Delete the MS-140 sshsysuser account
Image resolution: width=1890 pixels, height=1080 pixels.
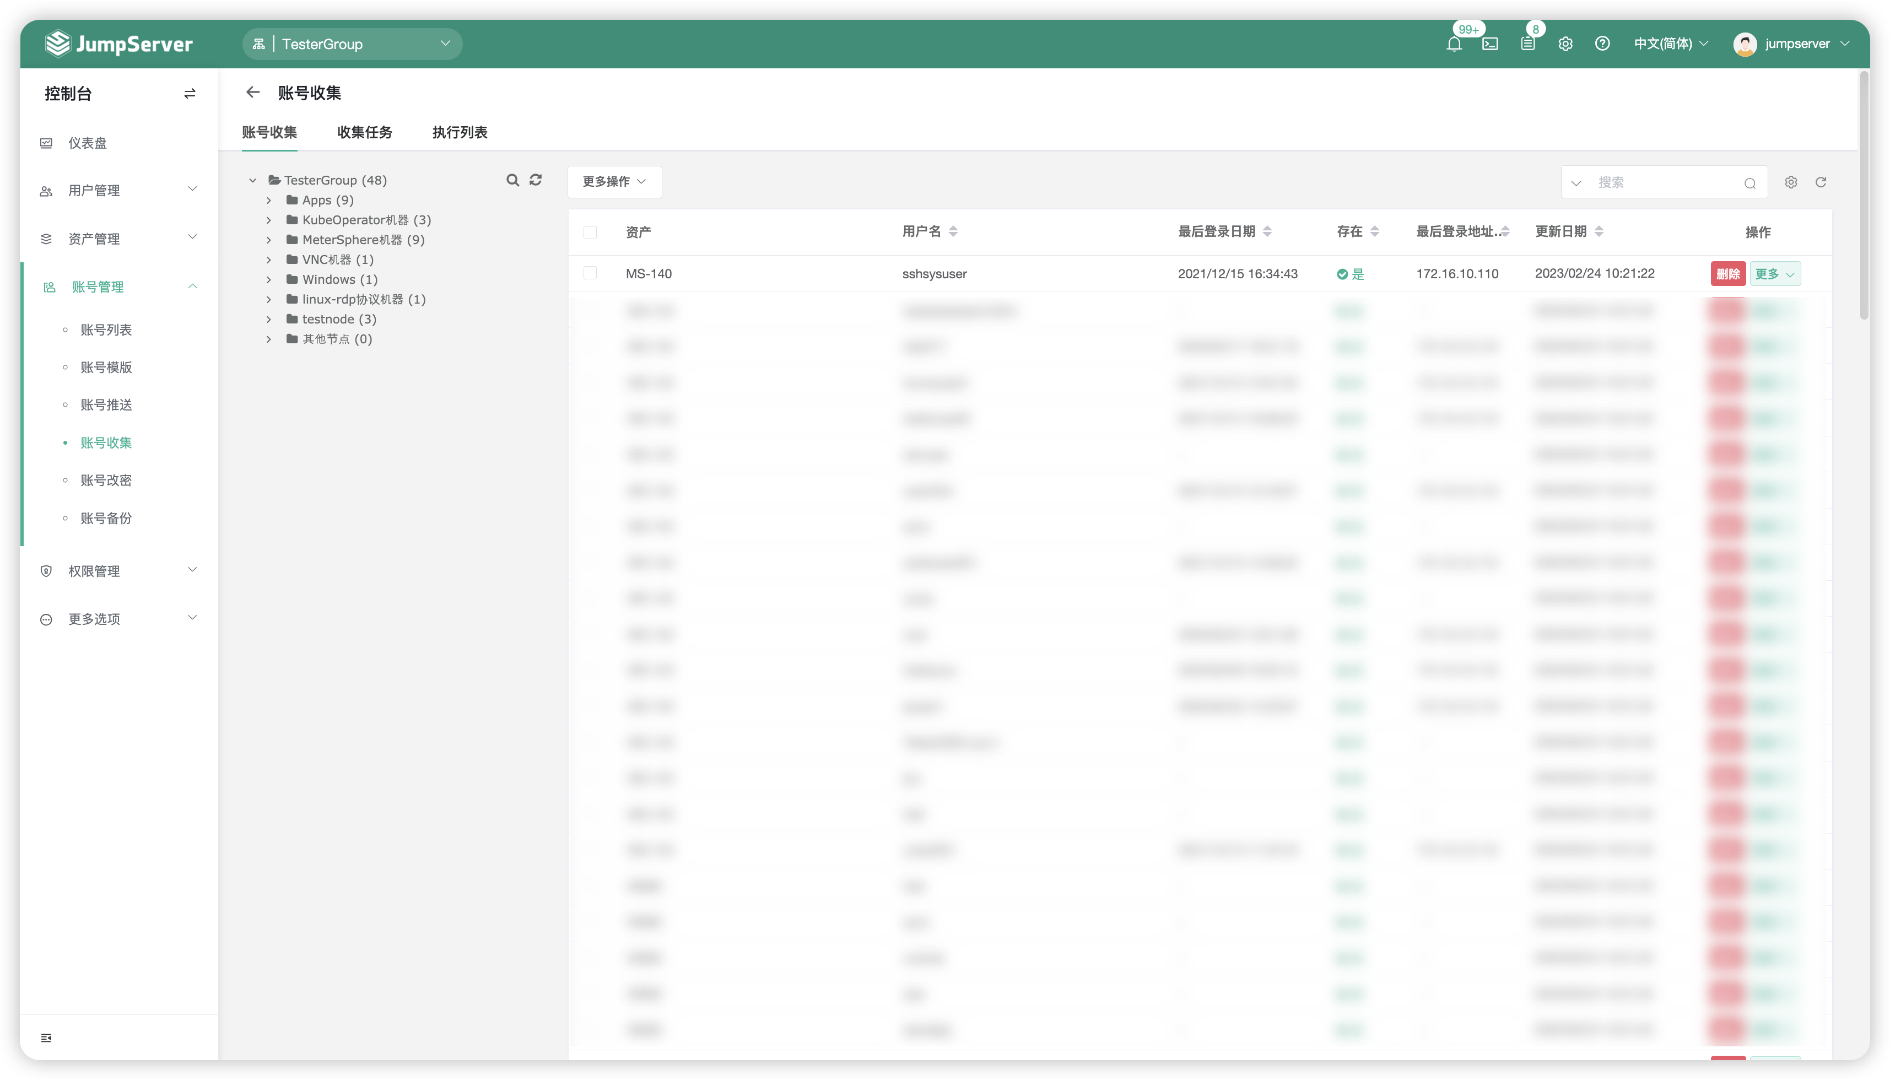tap(1727, 274)
